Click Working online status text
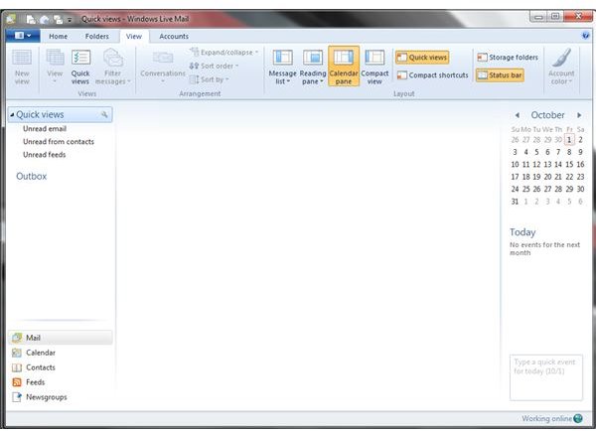The image size is (596, 431). 546,418
